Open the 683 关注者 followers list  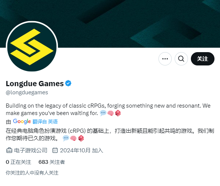point(52,162)
